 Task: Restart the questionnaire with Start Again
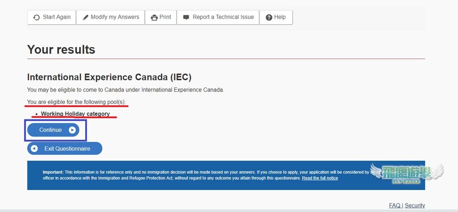point(52,17)
